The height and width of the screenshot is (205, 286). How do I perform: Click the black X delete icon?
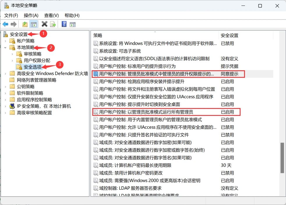coord(45,24)
